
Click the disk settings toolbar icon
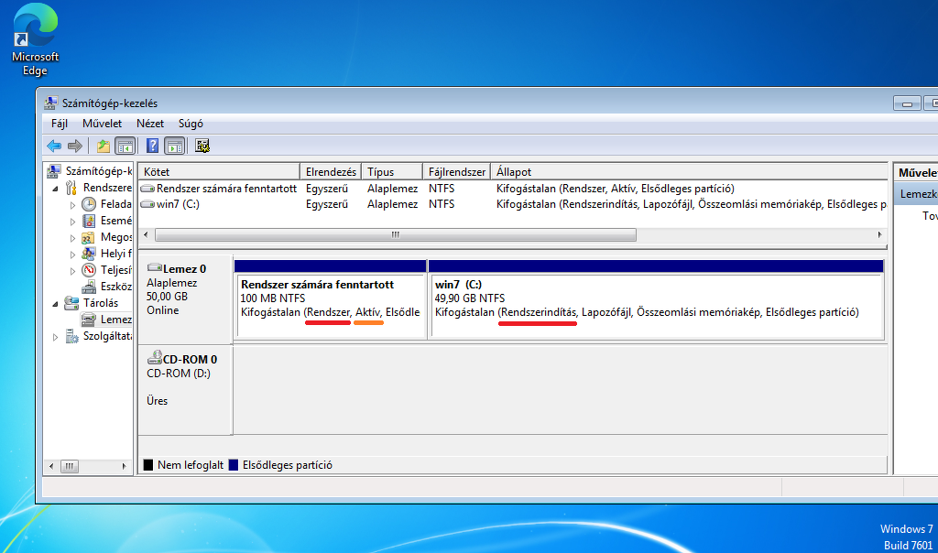click(x=202, y=146)
